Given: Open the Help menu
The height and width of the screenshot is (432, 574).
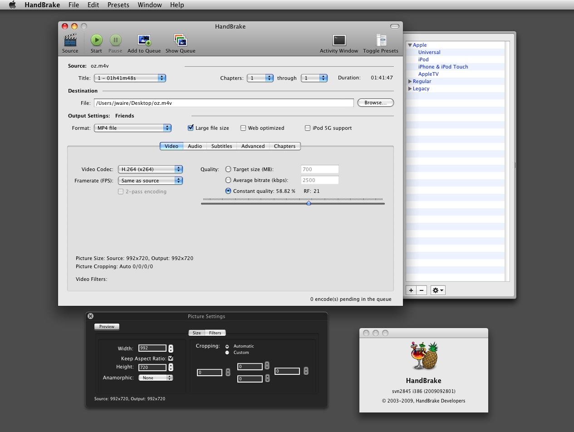Looking at the screenshot, I should pos(177,5).
